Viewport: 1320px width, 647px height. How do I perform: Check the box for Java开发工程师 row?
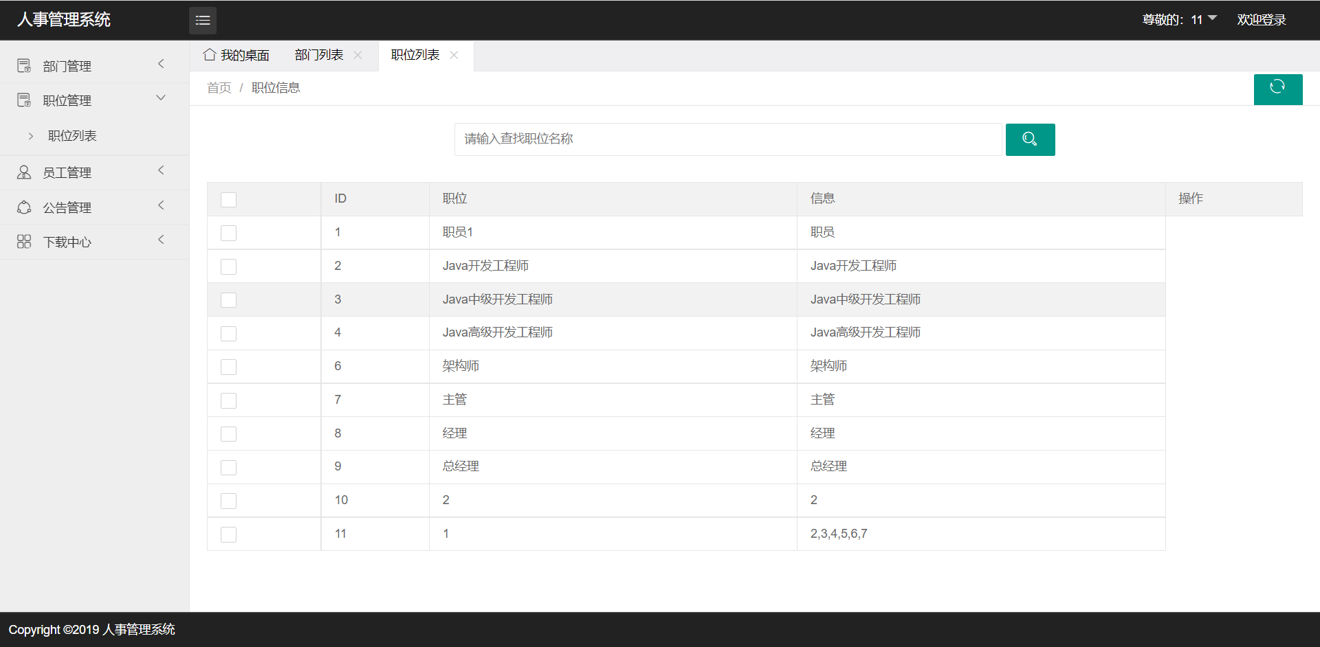(x=228, y=266)
